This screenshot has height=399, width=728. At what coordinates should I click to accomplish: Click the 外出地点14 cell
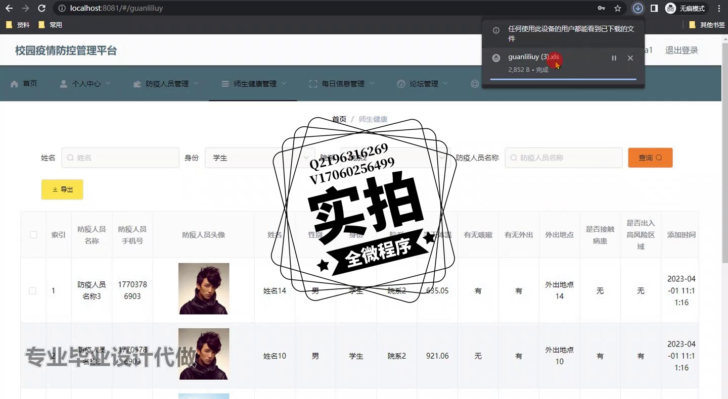pyautogui.click(x=559, y=290)
